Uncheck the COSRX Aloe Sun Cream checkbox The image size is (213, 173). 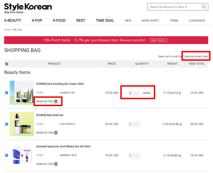[x=7, y=93]
